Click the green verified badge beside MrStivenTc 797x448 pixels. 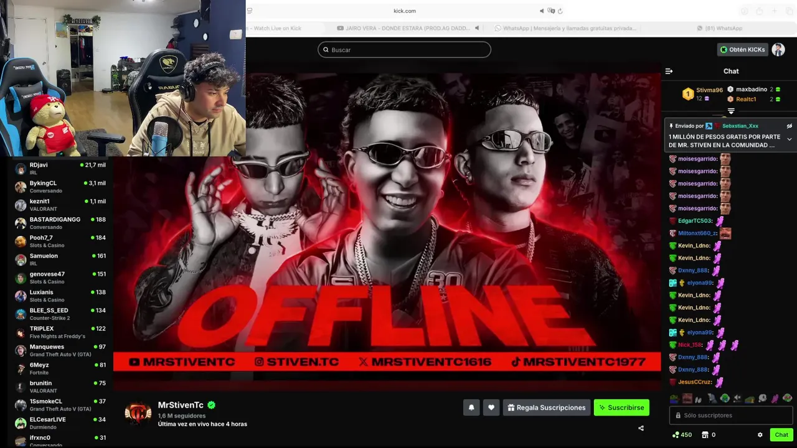212,405
